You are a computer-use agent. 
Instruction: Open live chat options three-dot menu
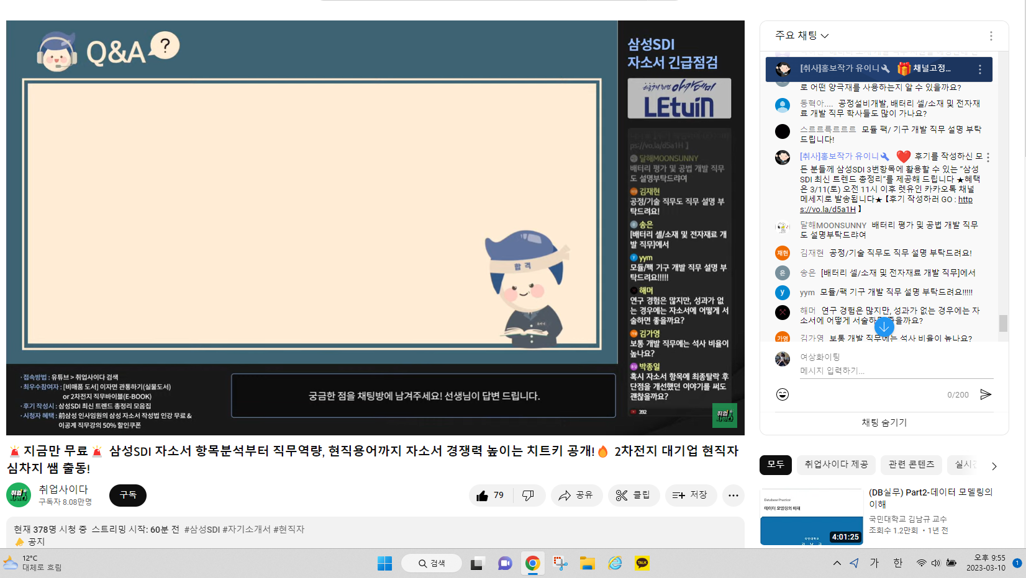[x=991, y=36]
